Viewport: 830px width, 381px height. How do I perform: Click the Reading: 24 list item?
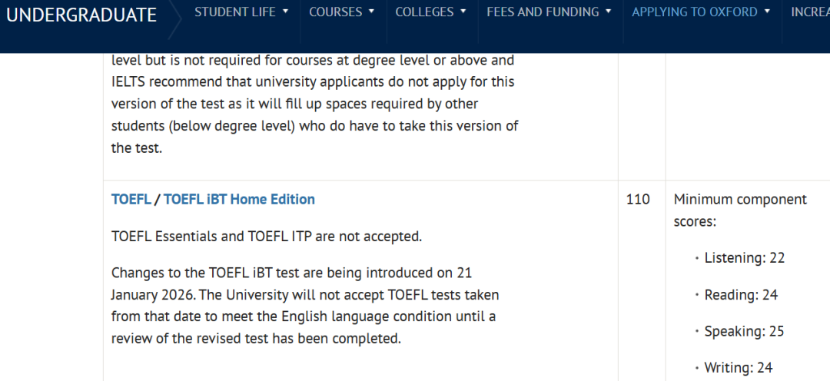tap(741, 295)
